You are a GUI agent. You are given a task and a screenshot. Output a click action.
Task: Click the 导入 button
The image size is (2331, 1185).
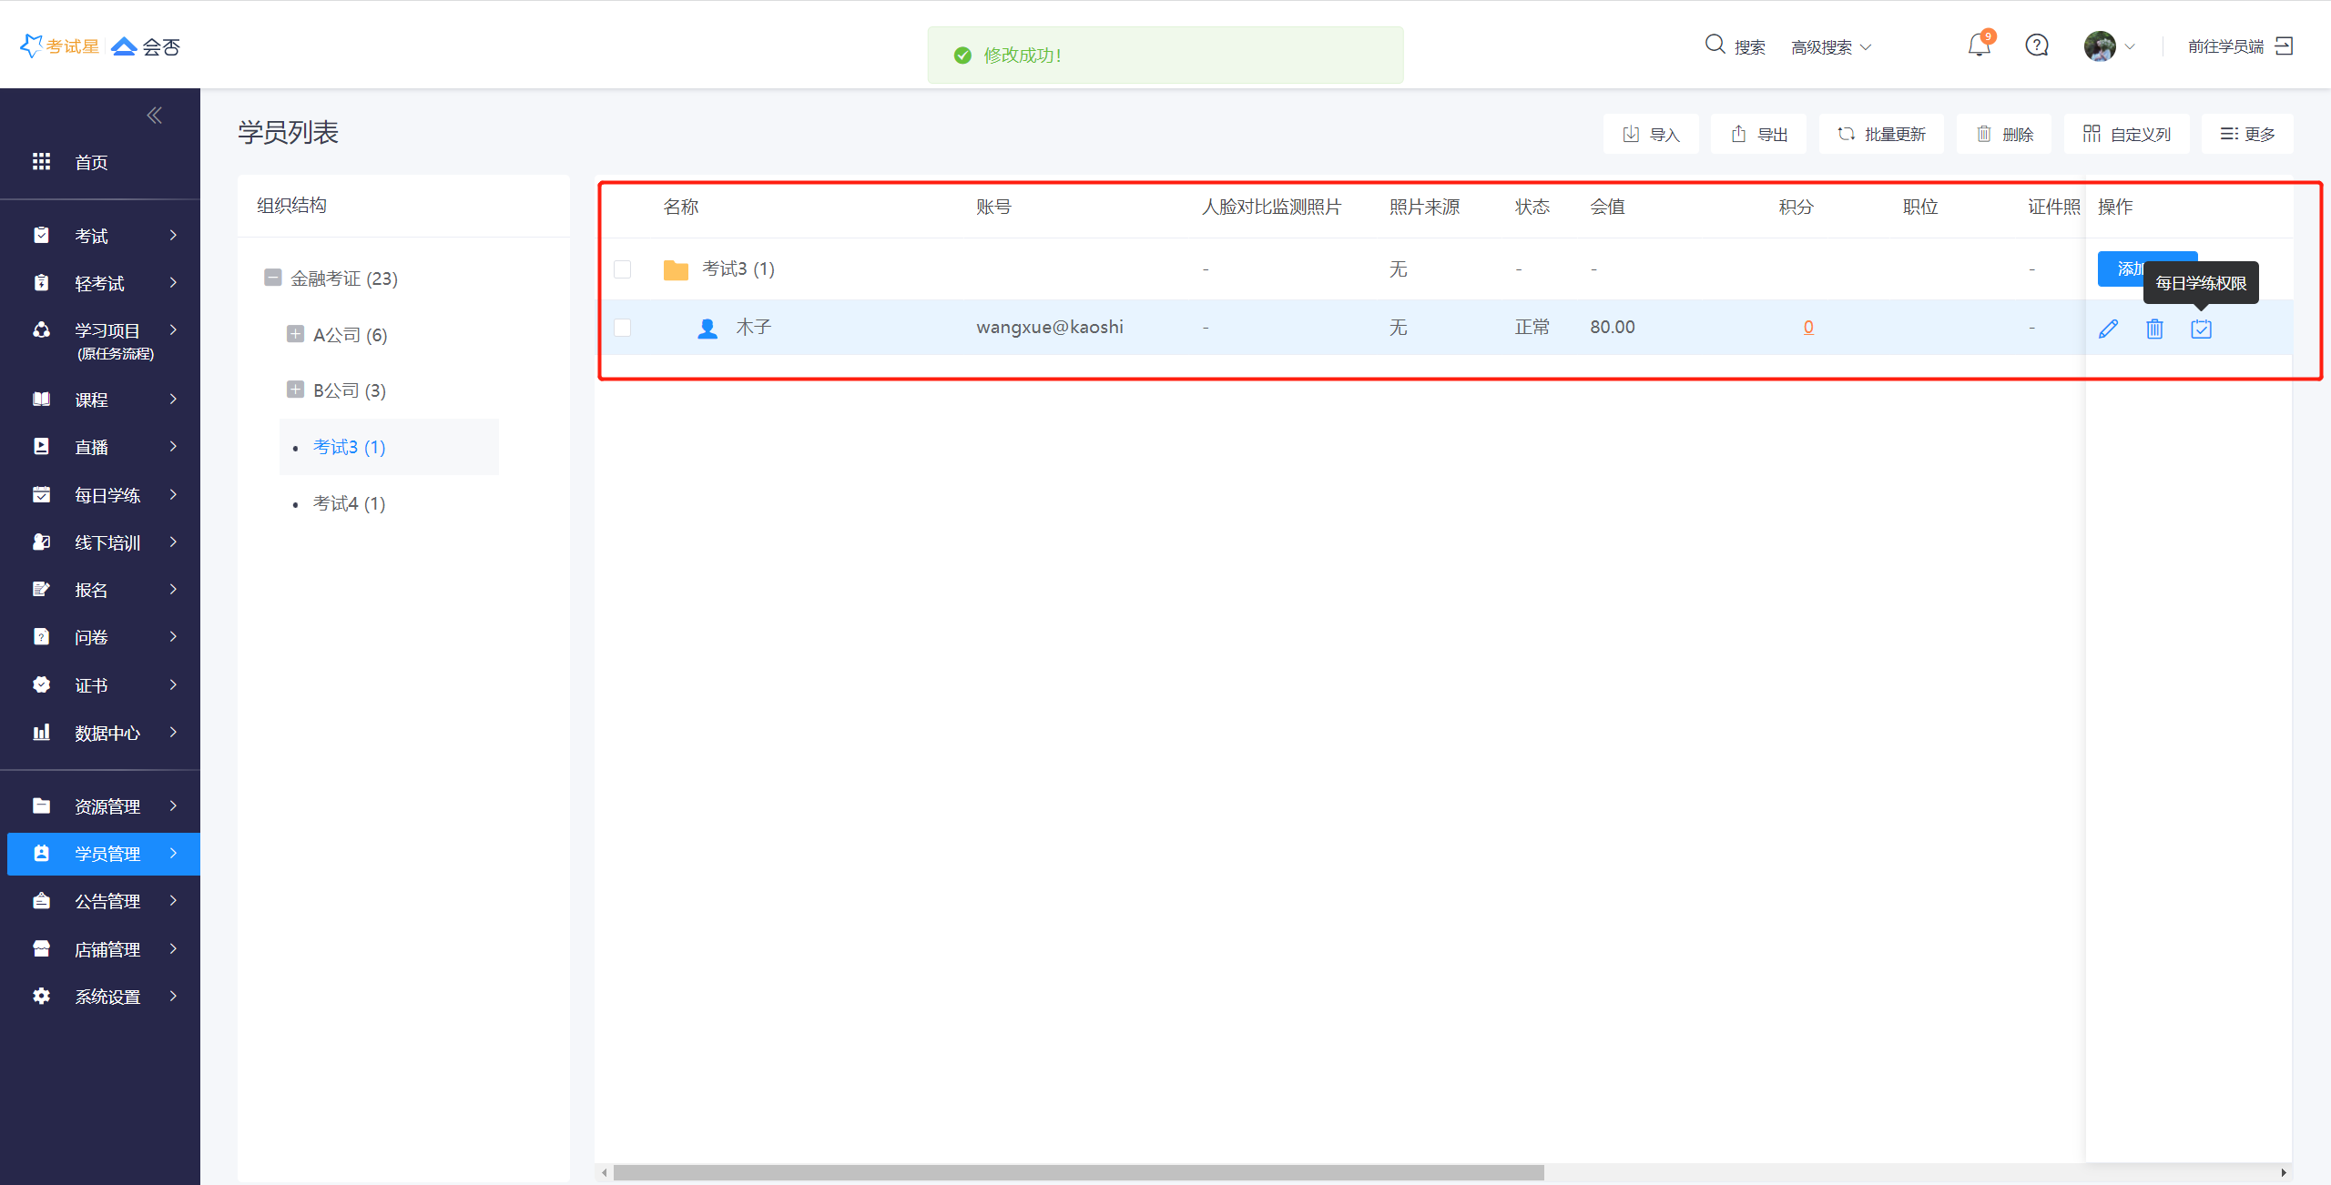(1651, 135)
